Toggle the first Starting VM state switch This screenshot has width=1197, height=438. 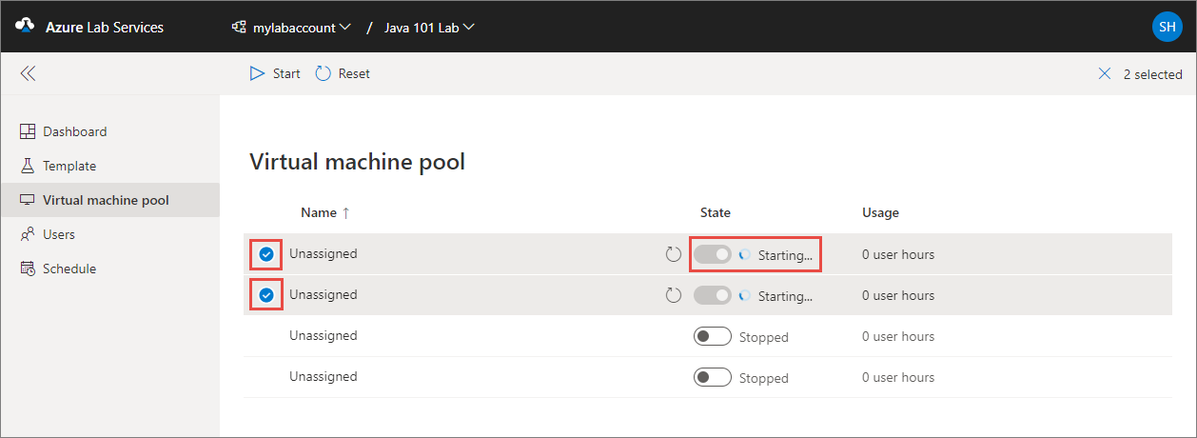713,254
